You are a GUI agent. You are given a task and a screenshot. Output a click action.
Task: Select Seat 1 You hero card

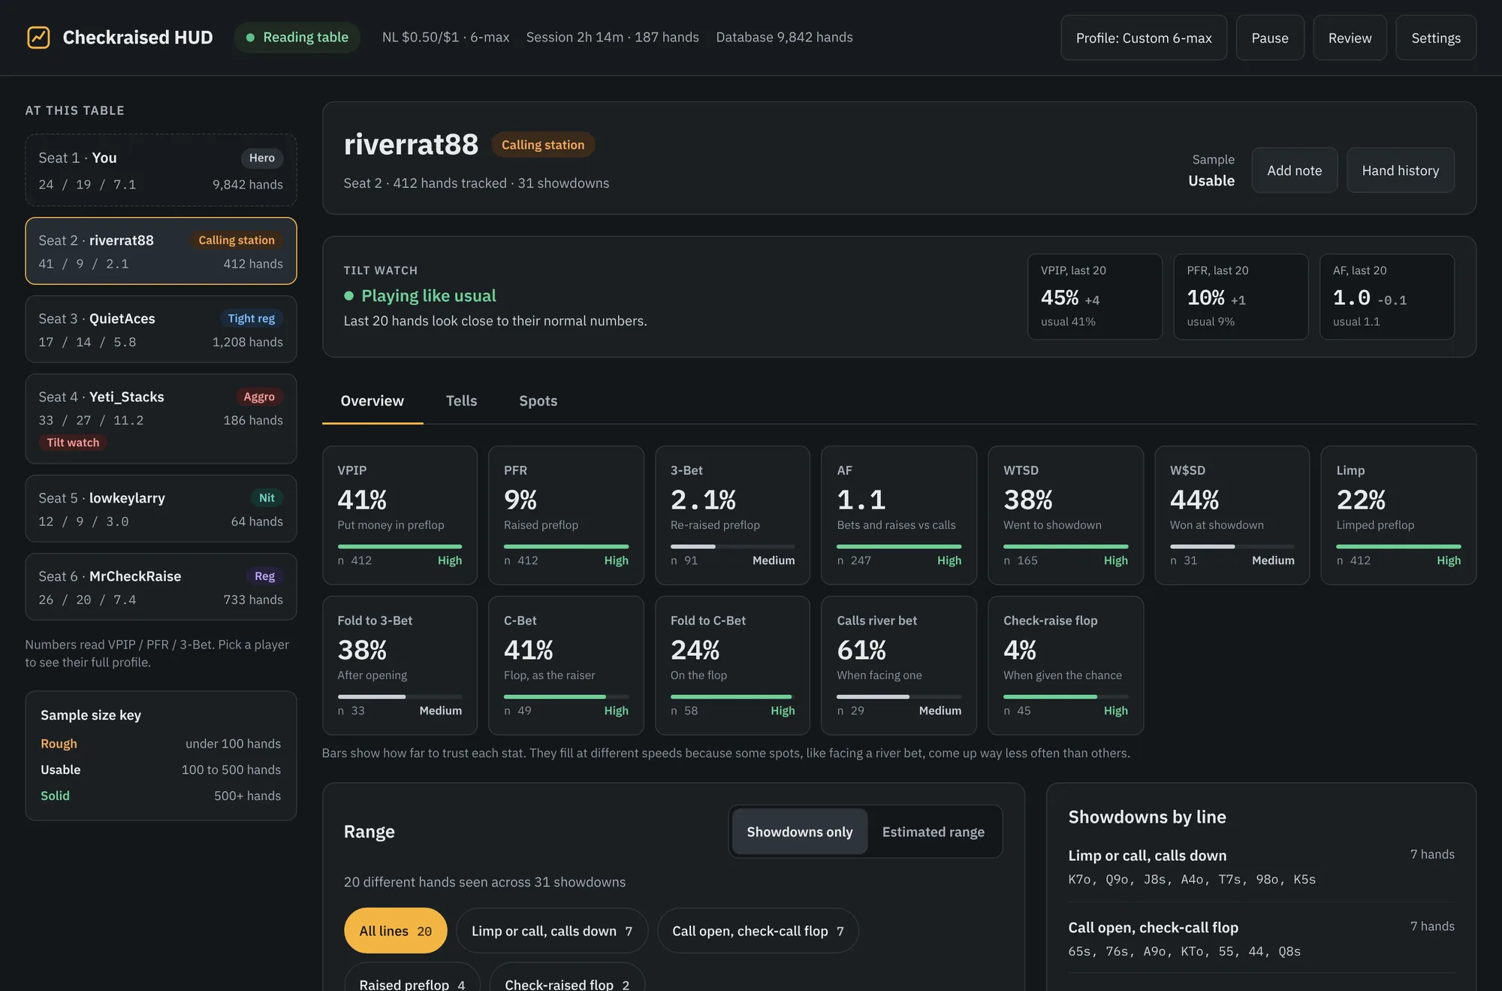pos(161,171)
